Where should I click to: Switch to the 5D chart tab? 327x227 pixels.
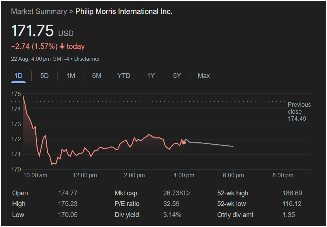click(x=44, y=76)
